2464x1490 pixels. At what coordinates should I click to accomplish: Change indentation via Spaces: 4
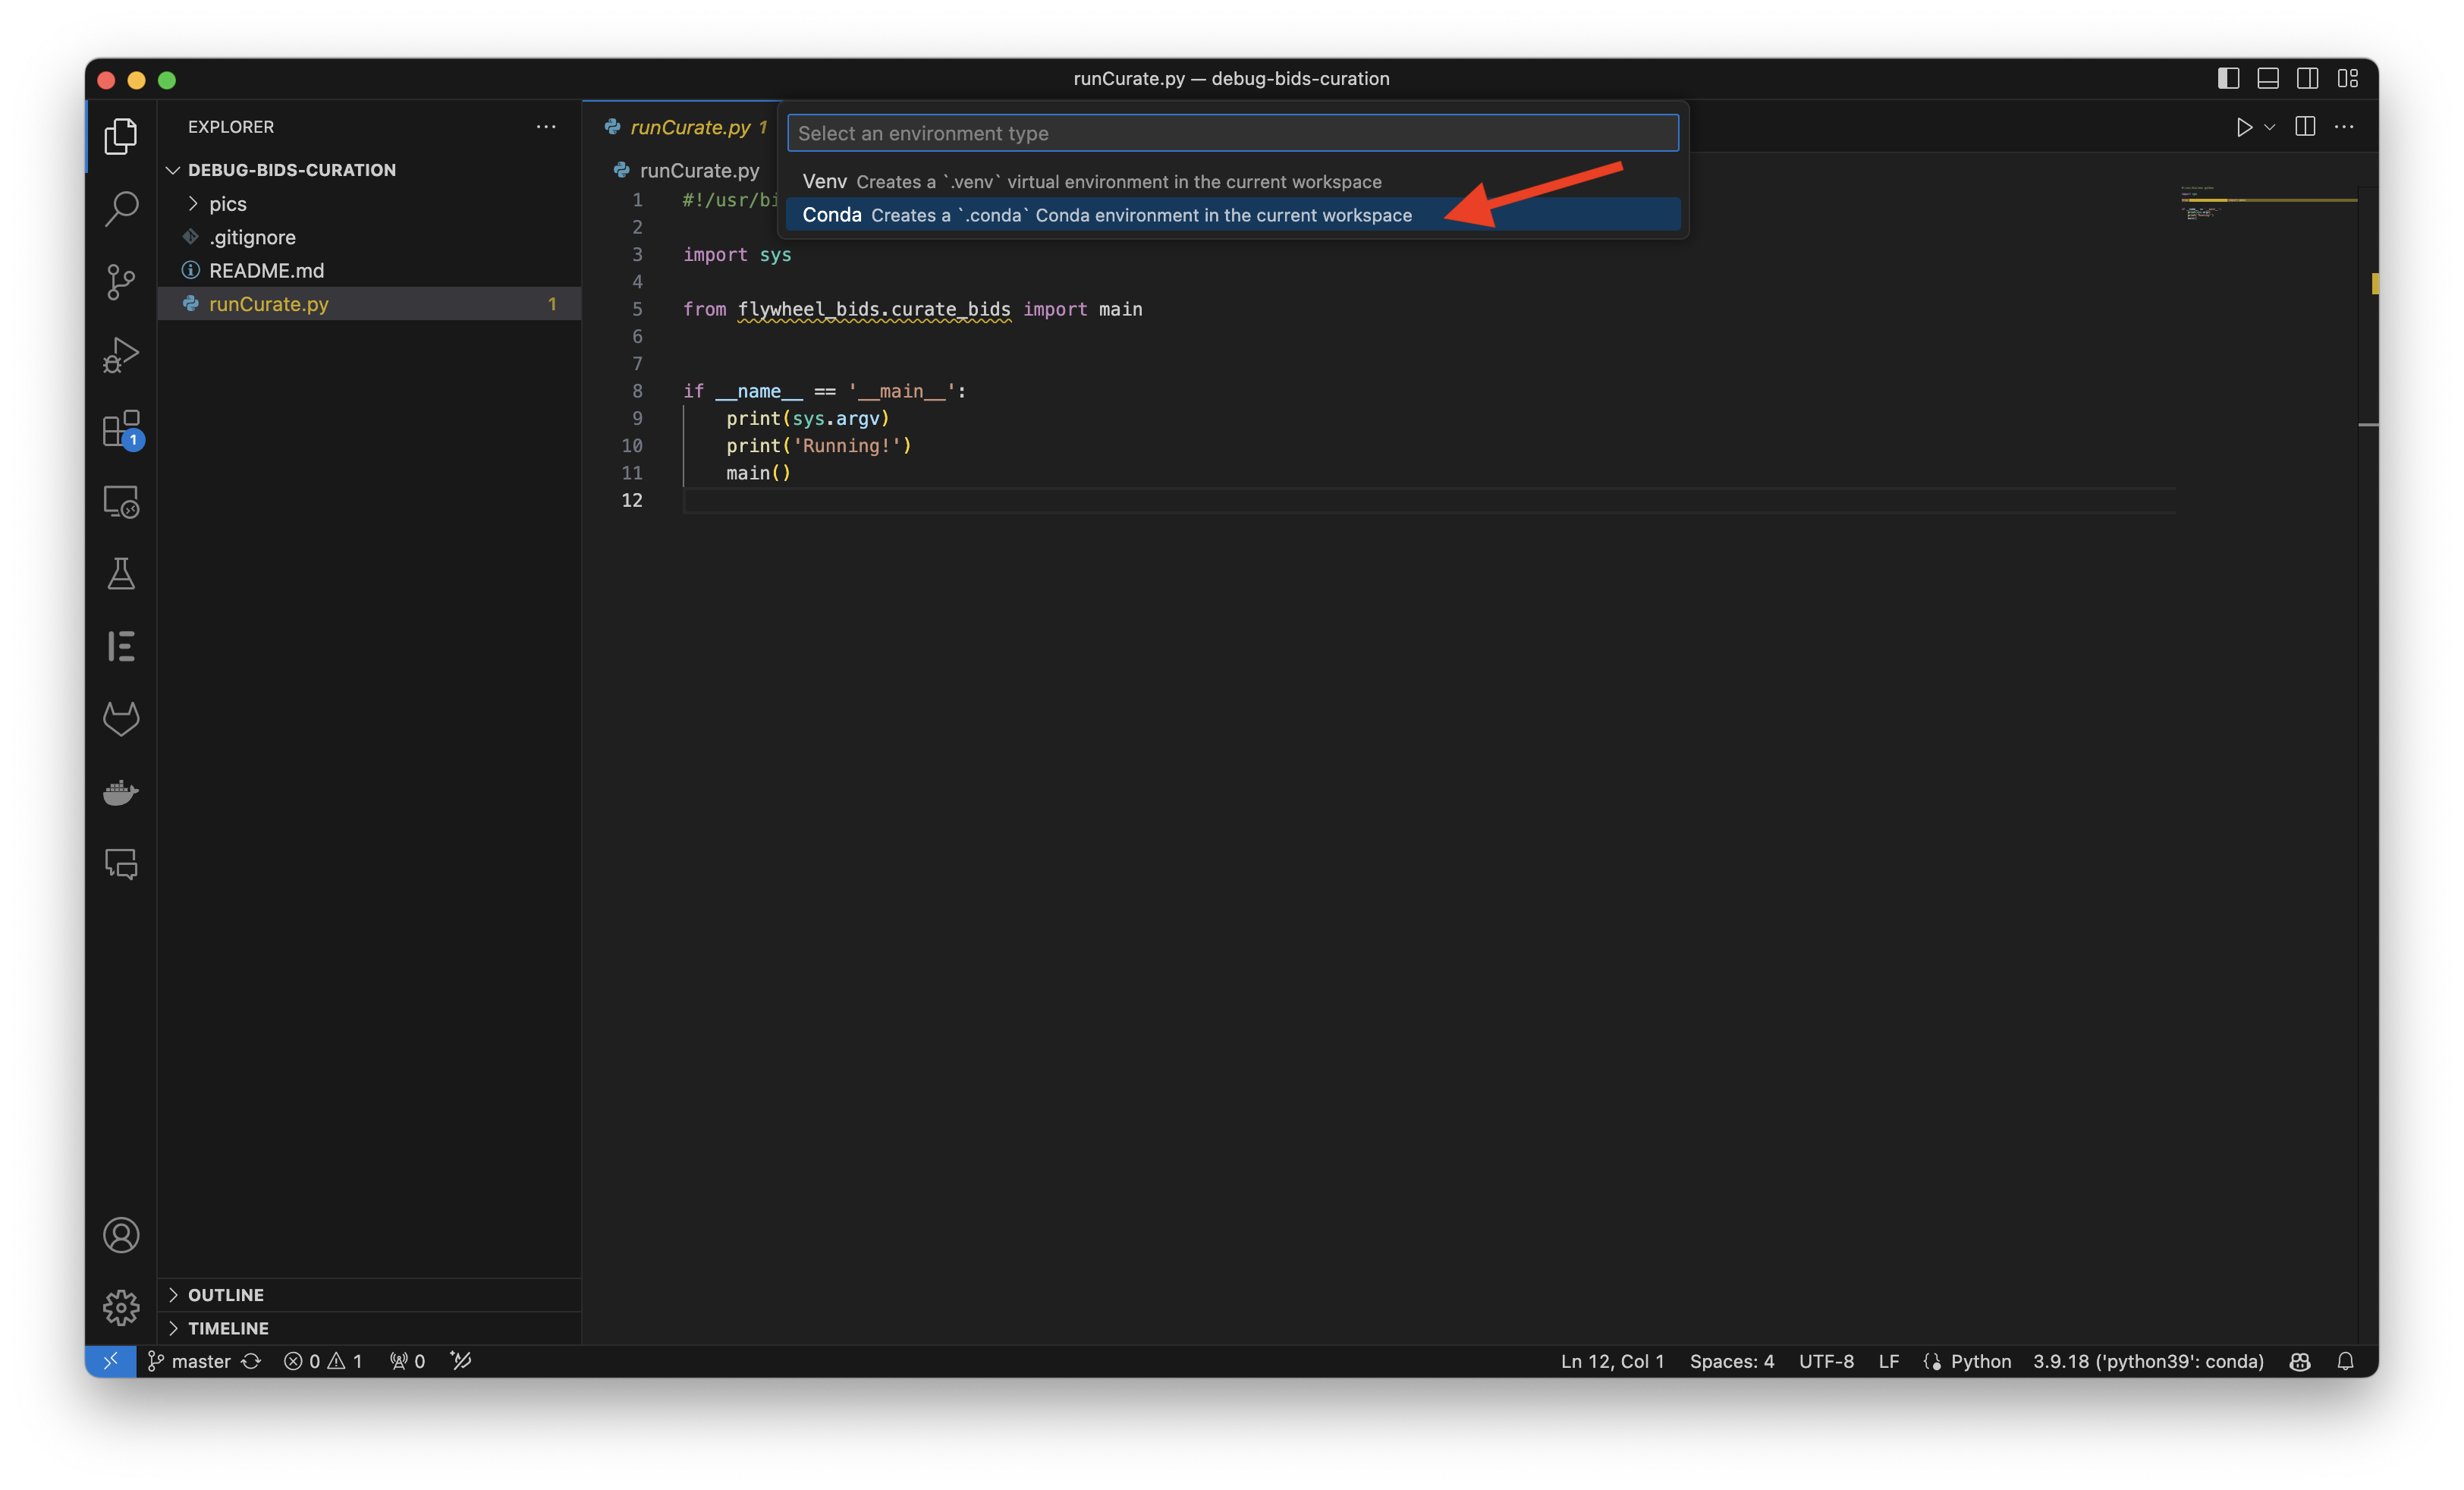click(x=1731, y=1361)
